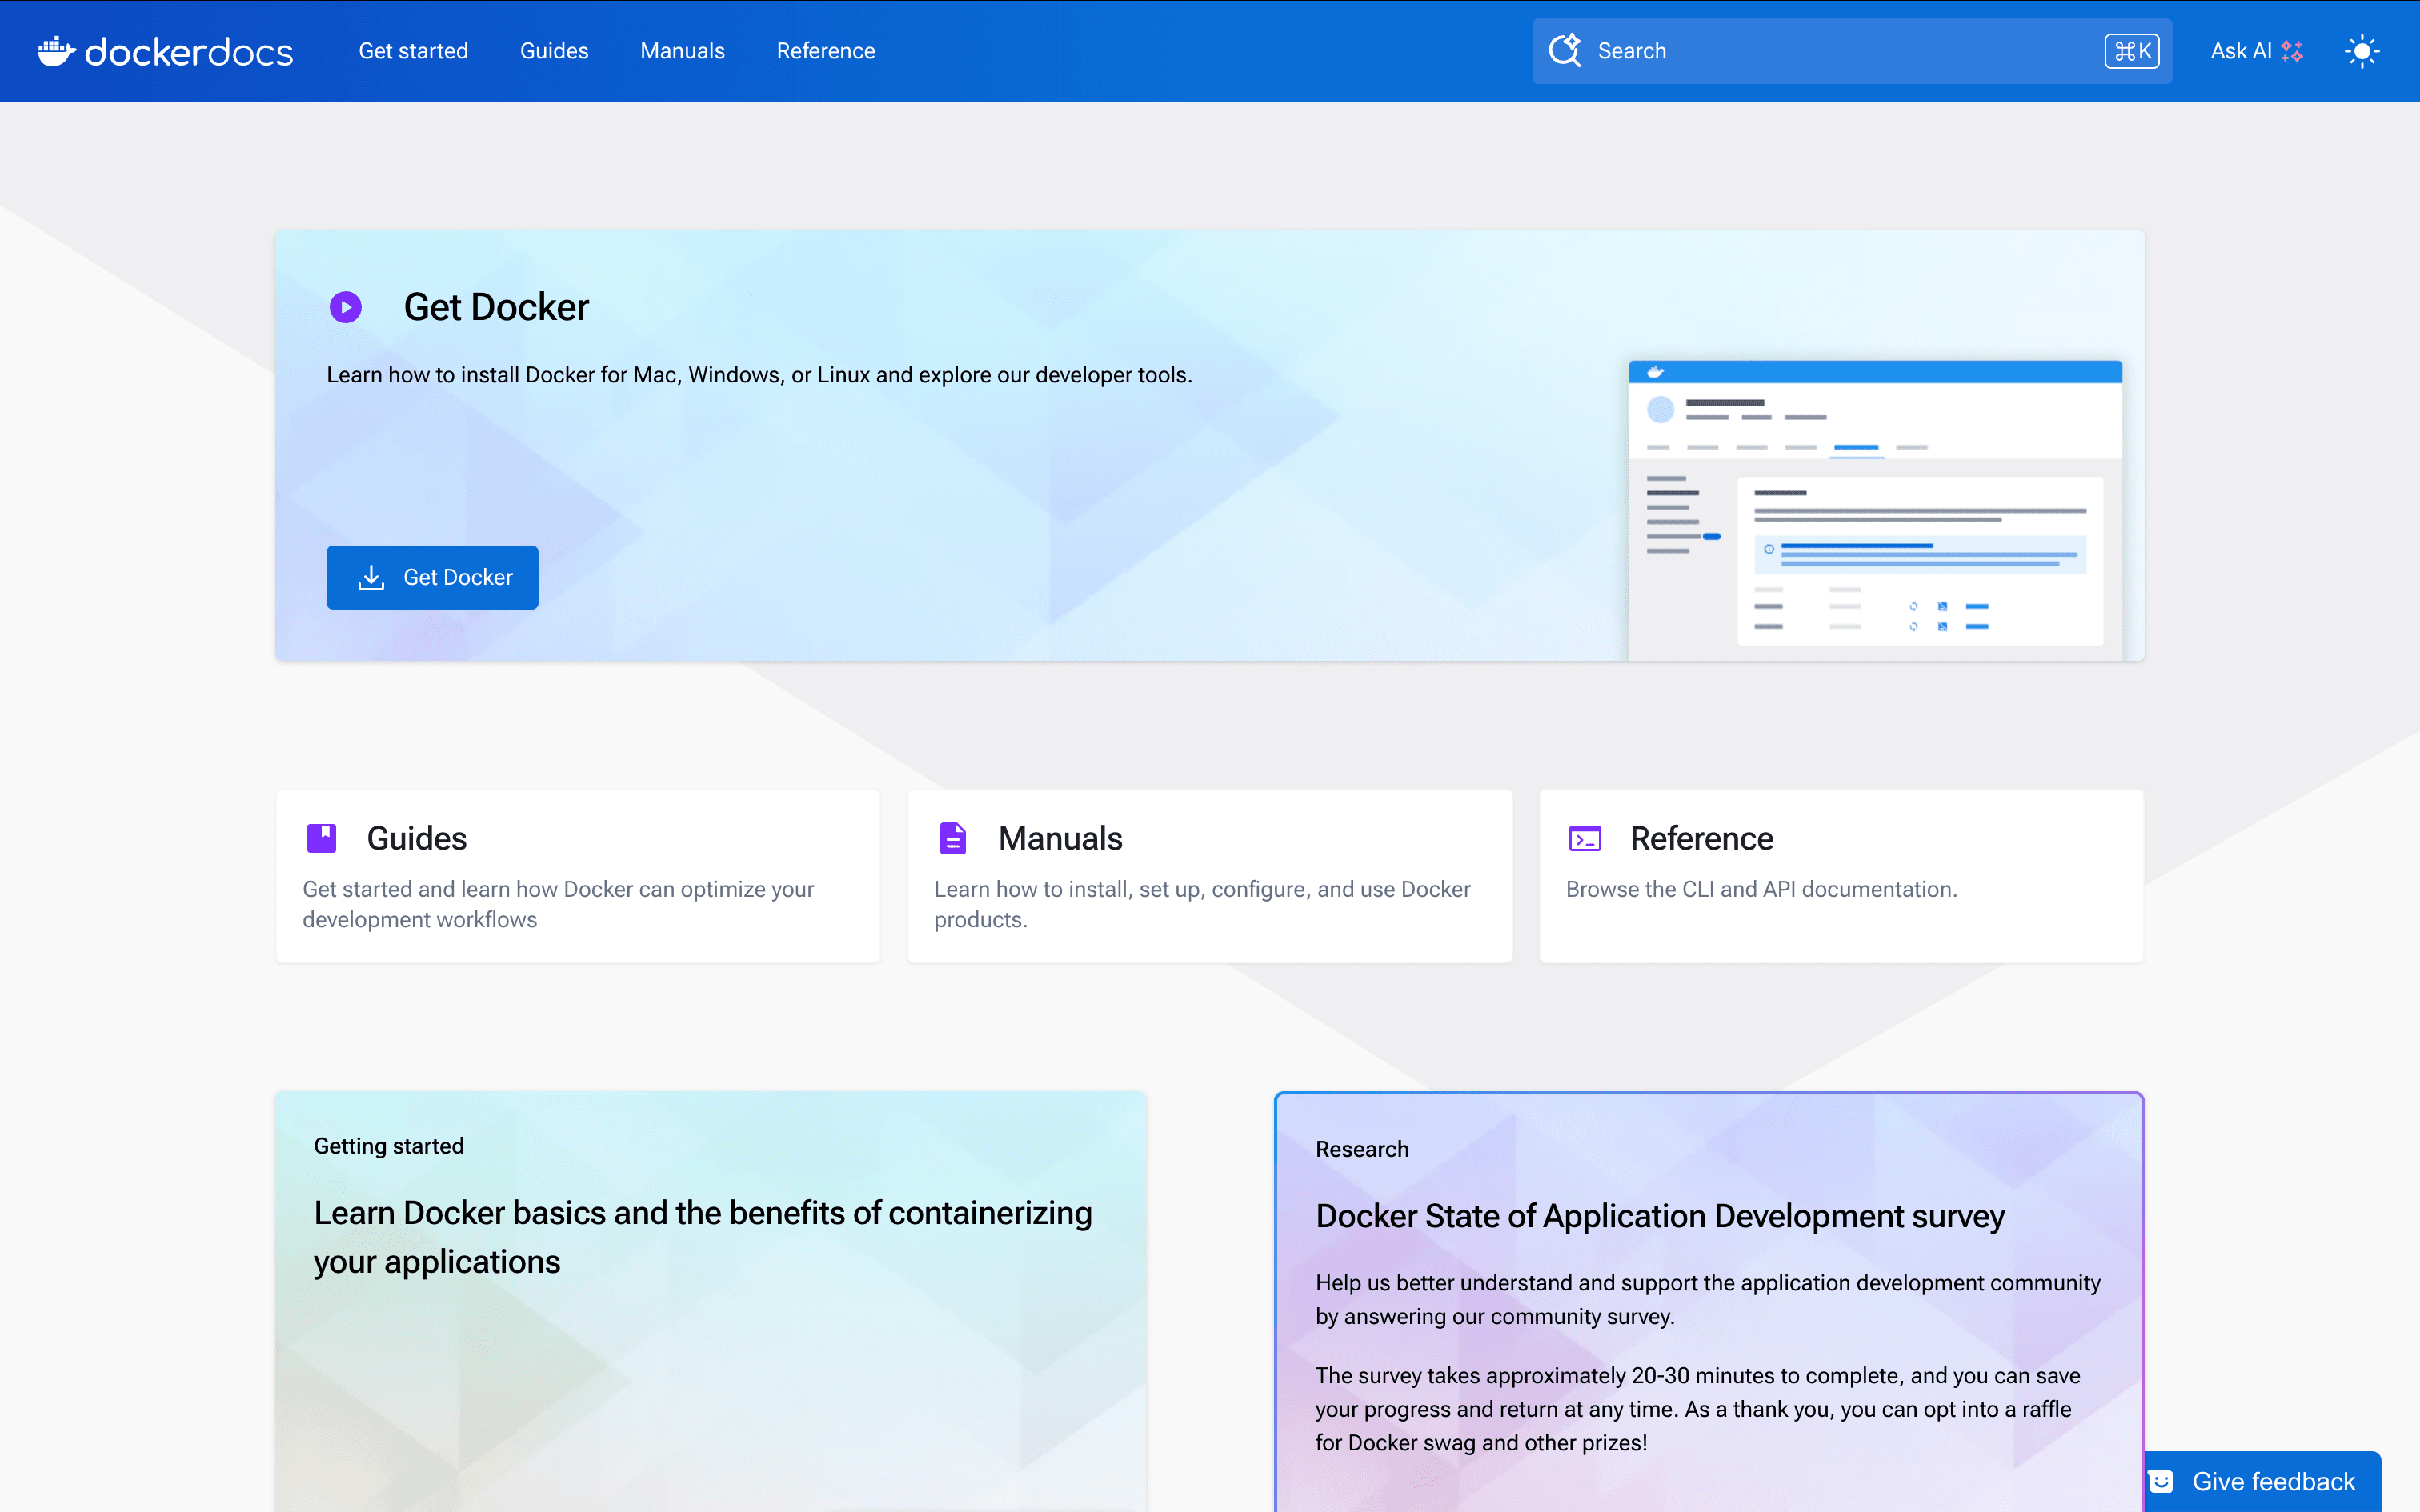Open the Learn Docker basics card heading
The image size is (2420, 1512).
[703, 1237]
